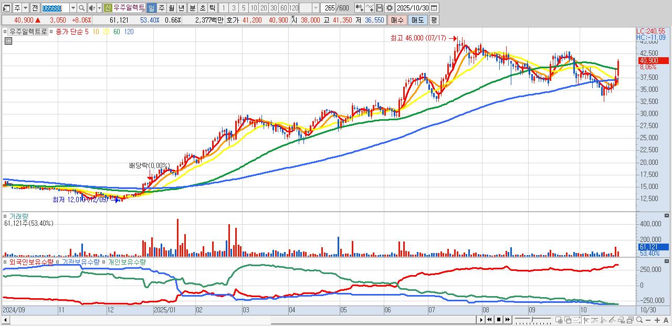The width and height of the screenshot is (672, 326).
Task: Click the 120 moving average legend
Action: point(128,32)
